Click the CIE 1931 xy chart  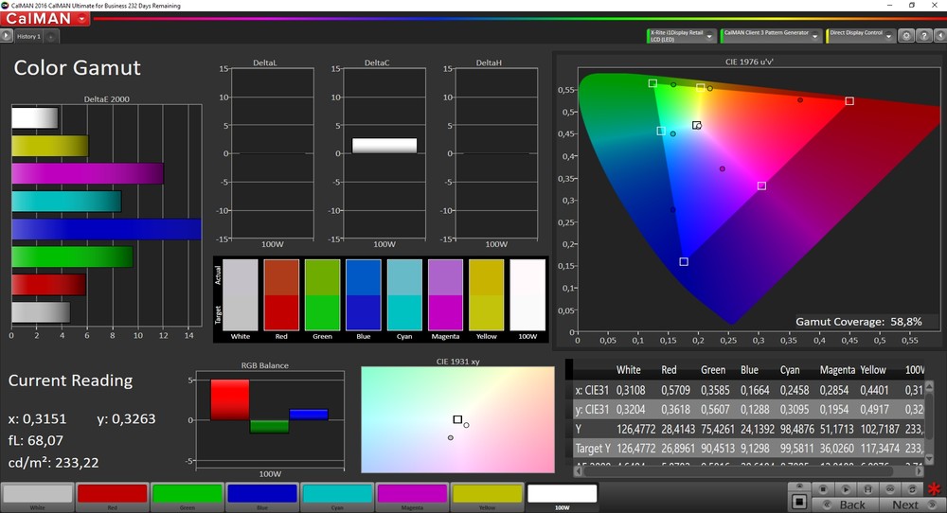coord(457,419)
